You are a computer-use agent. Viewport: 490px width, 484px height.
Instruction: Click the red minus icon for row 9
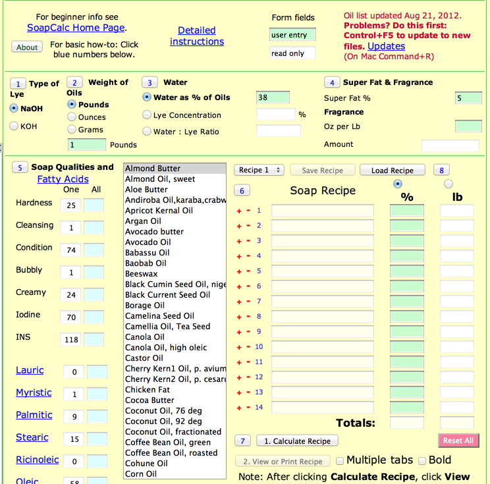pos(248,332)
